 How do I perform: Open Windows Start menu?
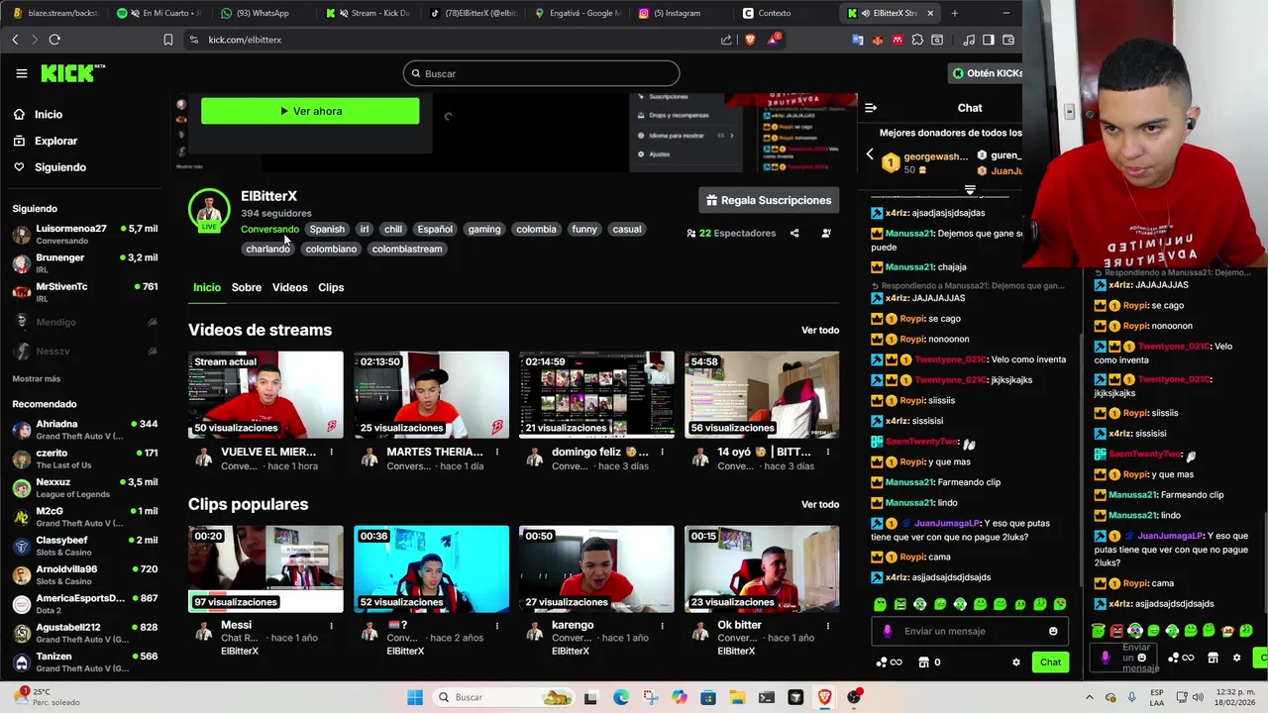click(x=414, y=697)
